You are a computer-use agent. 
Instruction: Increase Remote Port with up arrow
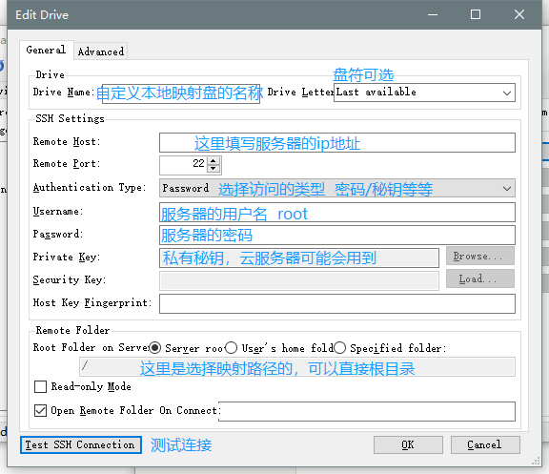pos(213,161)
